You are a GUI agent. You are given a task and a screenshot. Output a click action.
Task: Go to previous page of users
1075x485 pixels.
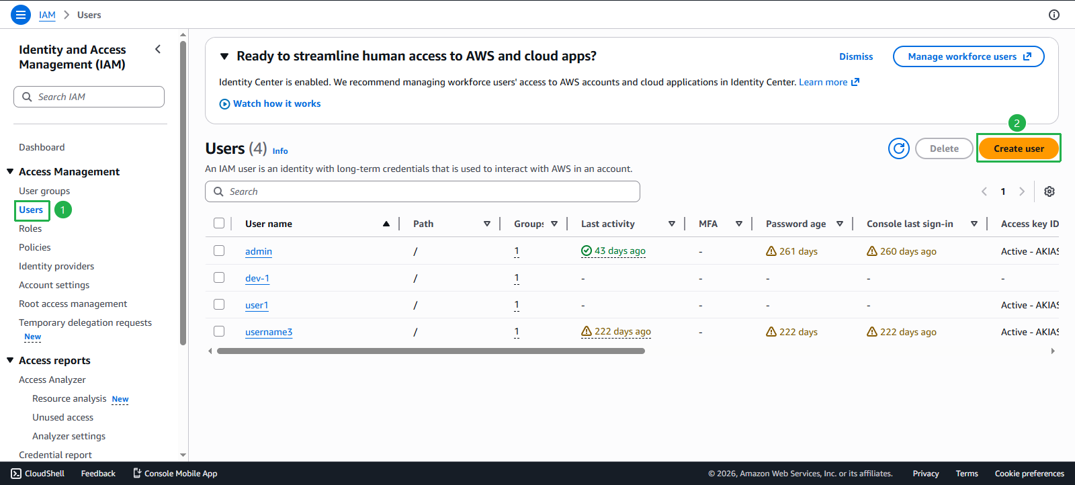pos(984,191)
